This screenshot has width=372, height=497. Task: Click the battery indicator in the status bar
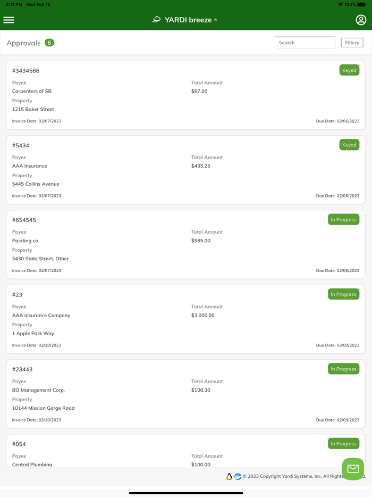[362, 4]
